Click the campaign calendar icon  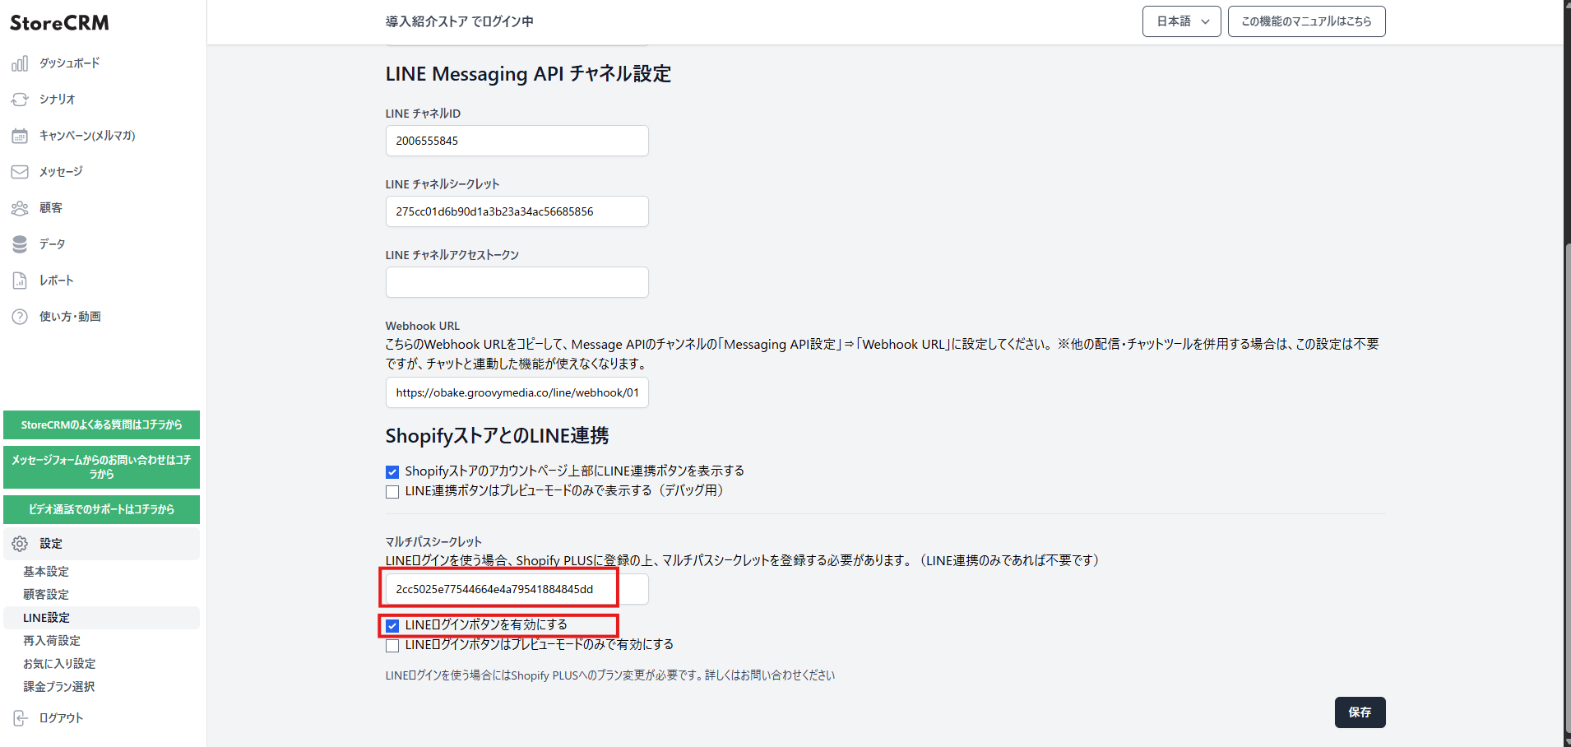pyautogui.click(x=20, y=136)
